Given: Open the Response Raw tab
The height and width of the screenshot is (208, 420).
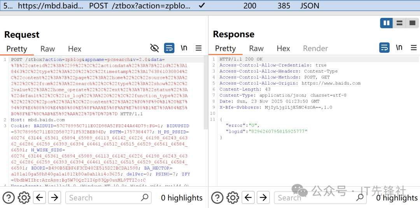Looking at the screenshot, I should (x=256, y=49).
